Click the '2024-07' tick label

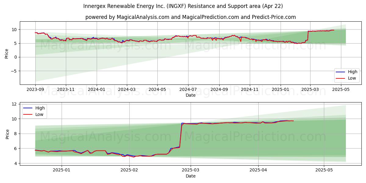click(188, 89)
